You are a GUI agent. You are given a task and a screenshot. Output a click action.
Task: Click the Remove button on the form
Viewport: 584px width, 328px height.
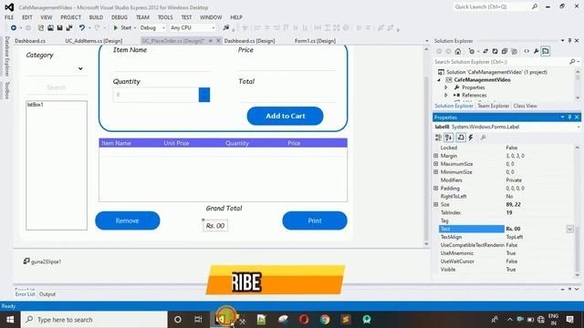128,220
